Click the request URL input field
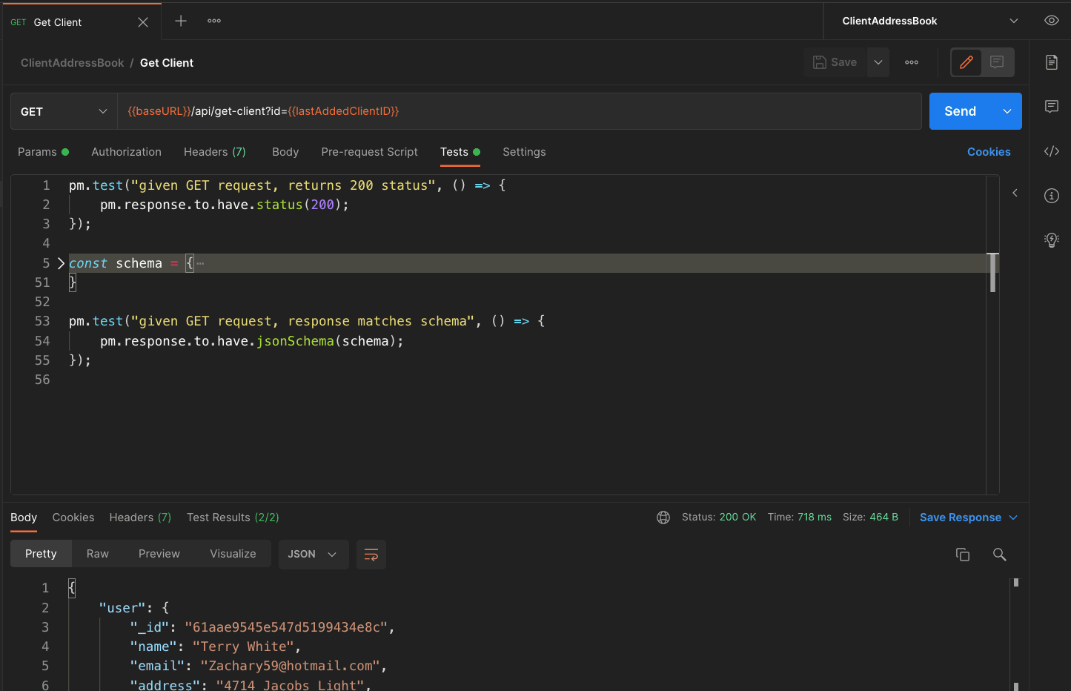This screenshot has height=691, width=1071. coord(519,111)
